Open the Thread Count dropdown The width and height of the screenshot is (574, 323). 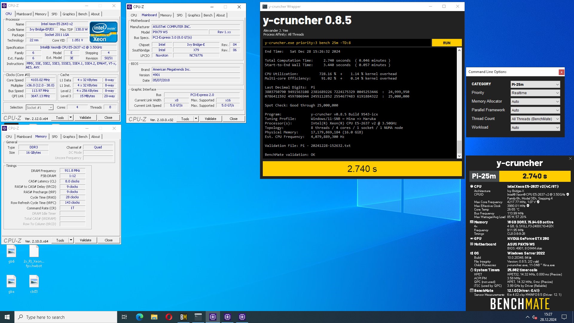coord(535,119)
